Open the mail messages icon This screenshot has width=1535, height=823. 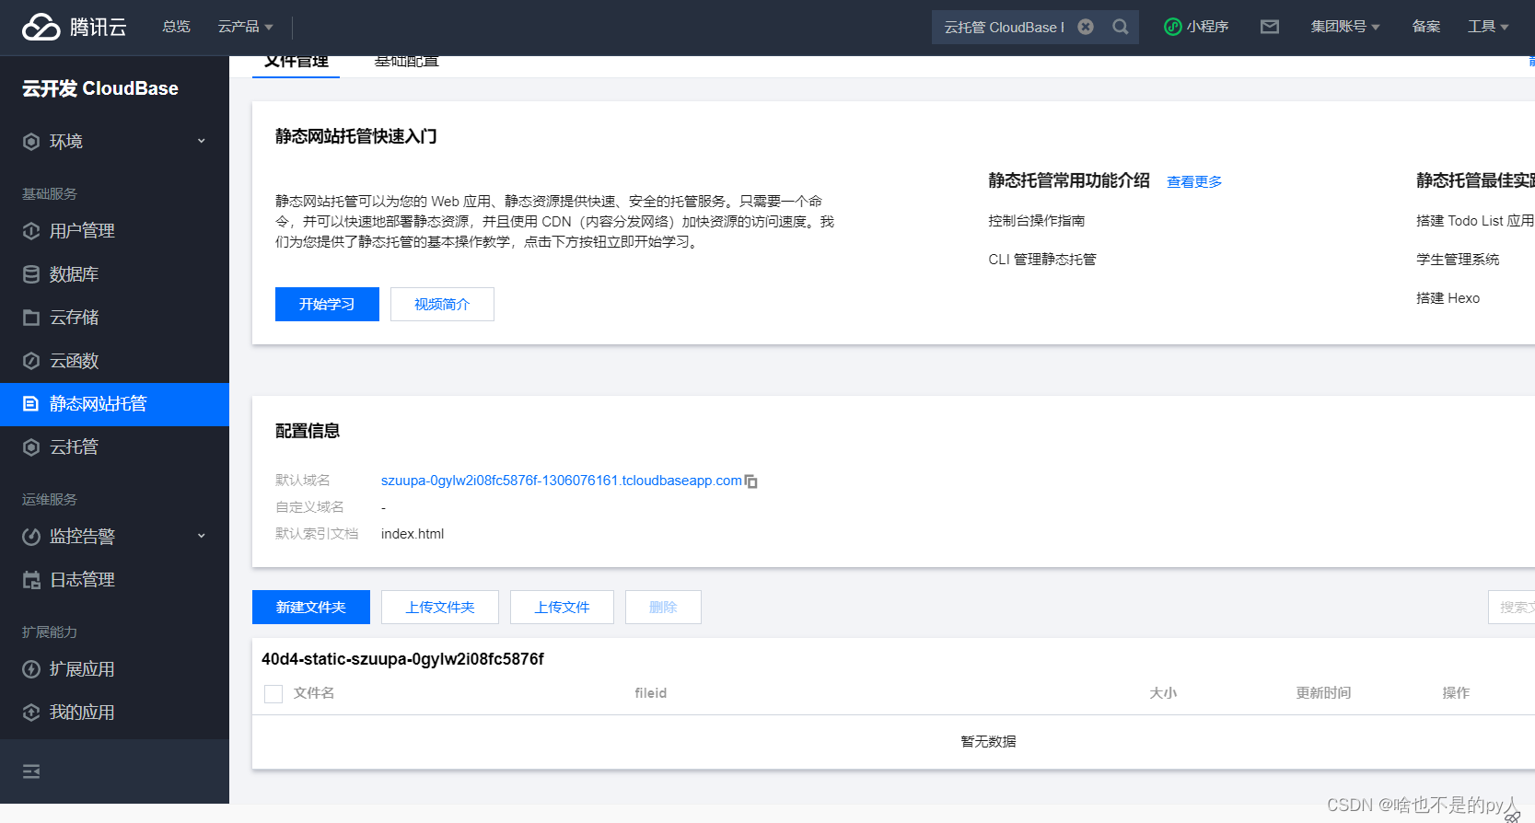(x=1270, y=27)
